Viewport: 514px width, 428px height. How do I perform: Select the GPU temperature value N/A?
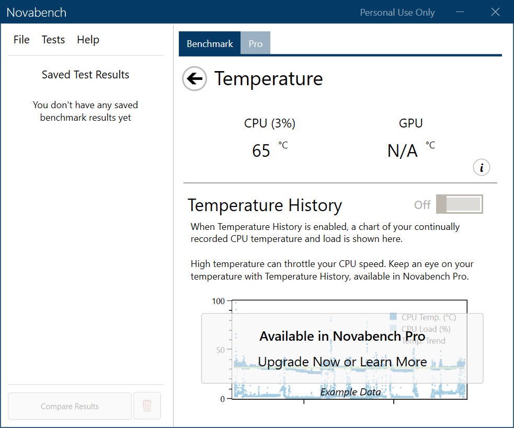402,151
